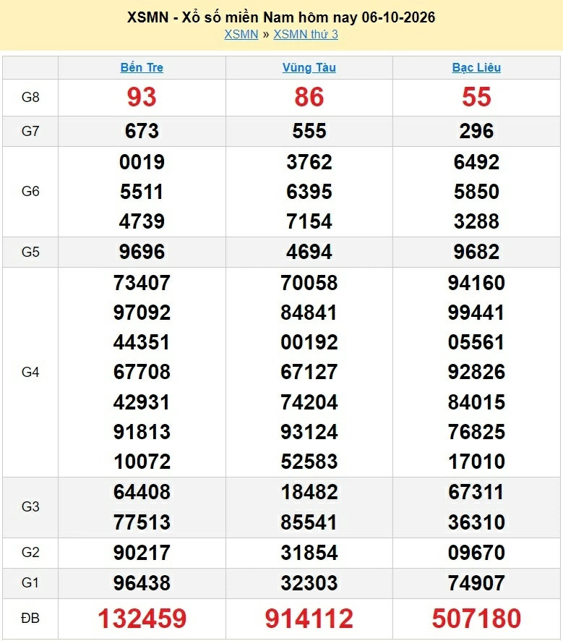Select Bạc Liêu special prize 507180
The image size is (563, 641).
click(x=476, y=618)
